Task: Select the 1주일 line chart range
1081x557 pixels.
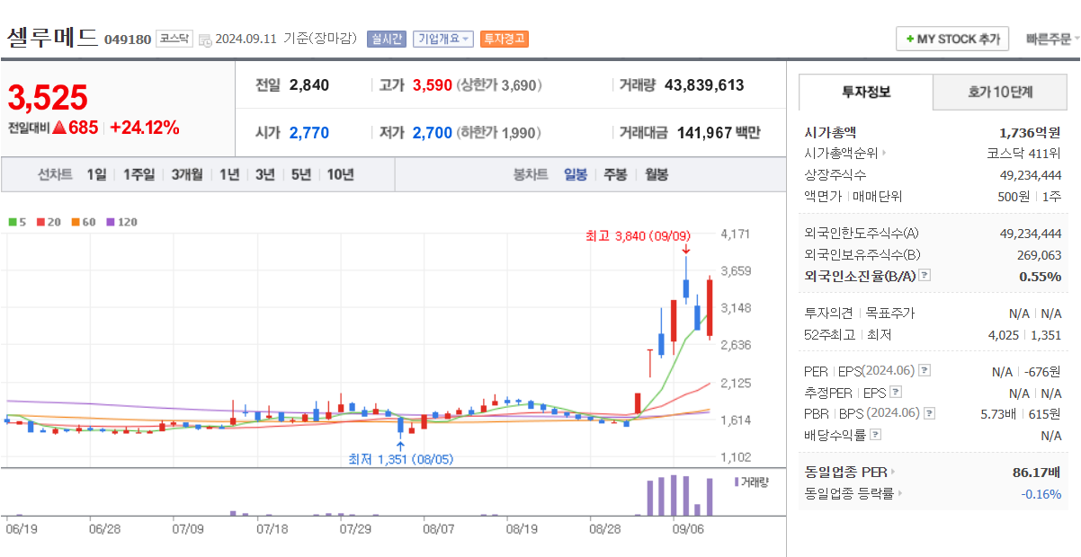Action: click(x=138, y=174)
